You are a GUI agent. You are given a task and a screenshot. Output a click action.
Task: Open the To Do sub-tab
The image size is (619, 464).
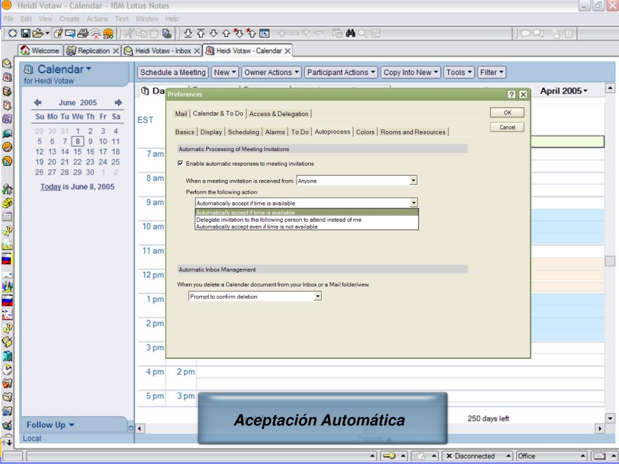tap(300, 132)
